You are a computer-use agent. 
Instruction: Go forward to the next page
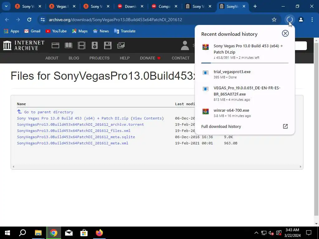click(x=18, y=20)
